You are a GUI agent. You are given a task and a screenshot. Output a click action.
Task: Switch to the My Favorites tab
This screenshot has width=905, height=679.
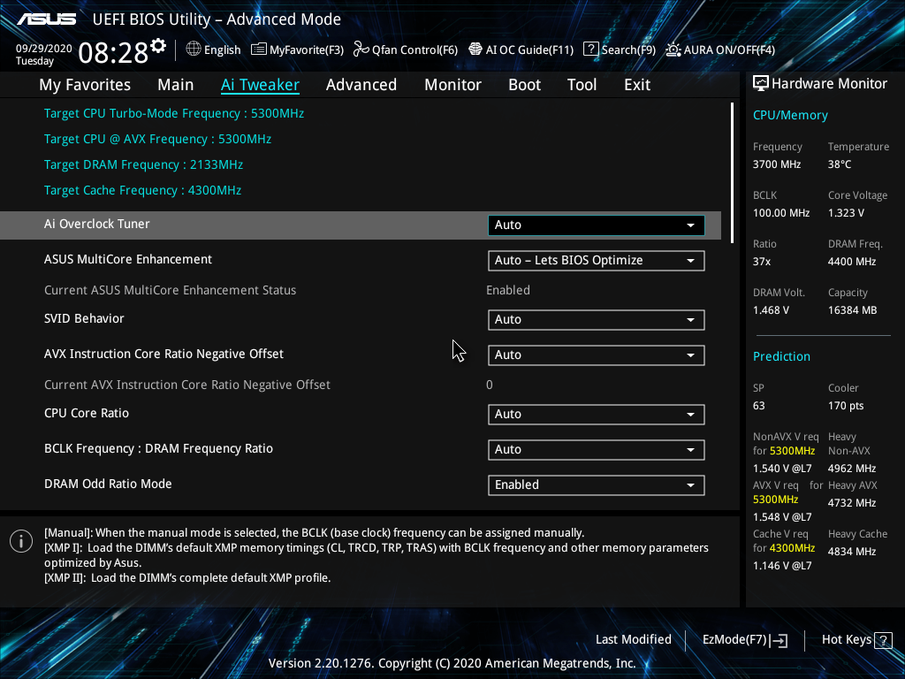click(85, 85)
